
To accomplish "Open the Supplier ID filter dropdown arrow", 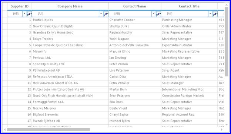I will (x=24, y=14).
